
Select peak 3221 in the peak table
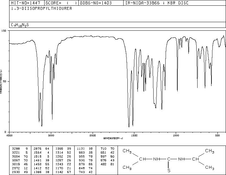pos(16,153)
